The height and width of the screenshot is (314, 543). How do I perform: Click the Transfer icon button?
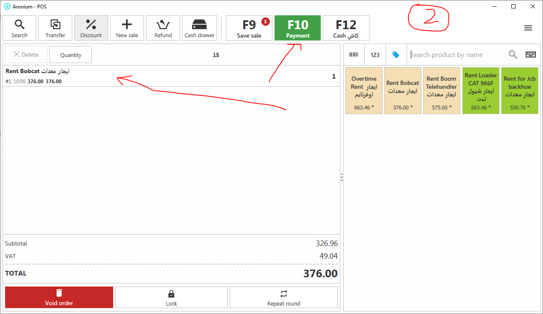(x=55, y=28)
